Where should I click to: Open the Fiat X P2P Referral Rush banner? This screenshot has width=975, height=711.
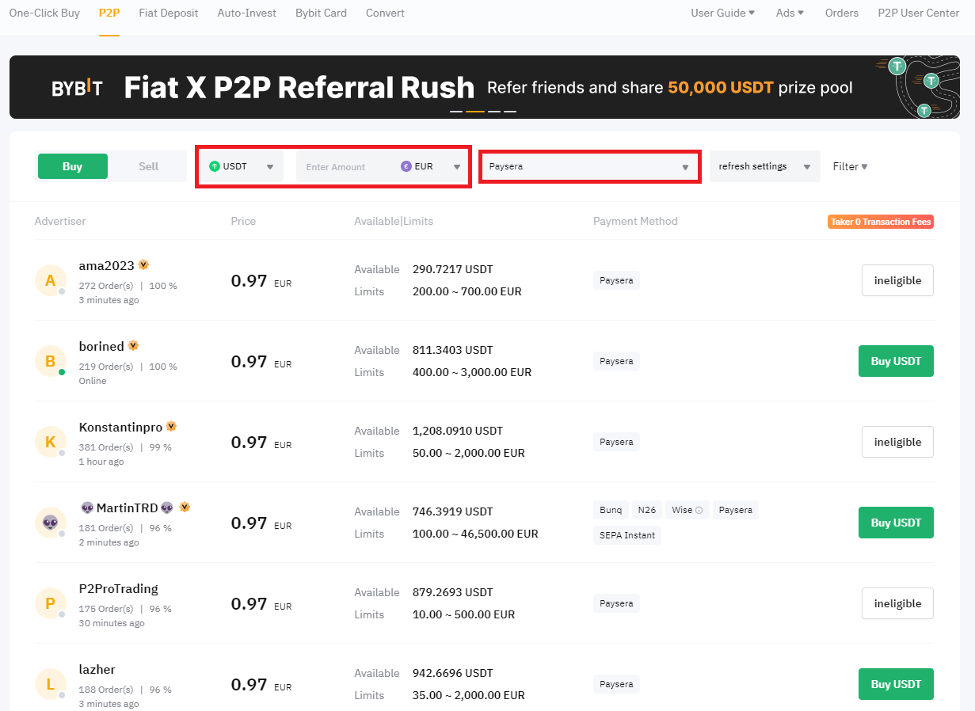[x=485, y=87]
